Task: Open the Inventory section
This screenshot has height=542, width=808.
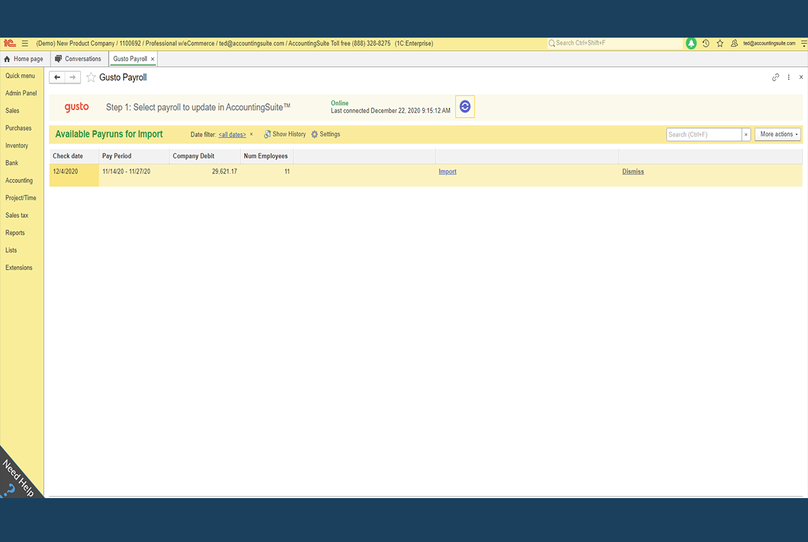Action: coord(17,146)
